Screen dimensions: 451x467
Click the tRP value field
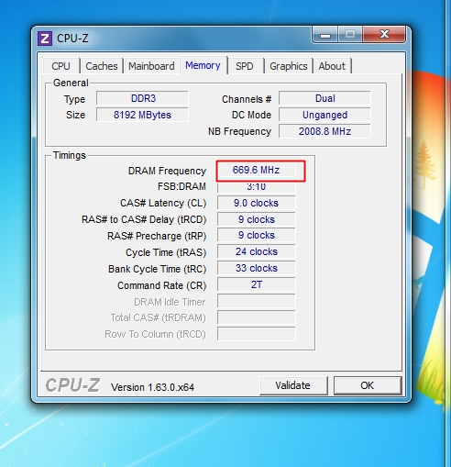[x=257, y=235]
